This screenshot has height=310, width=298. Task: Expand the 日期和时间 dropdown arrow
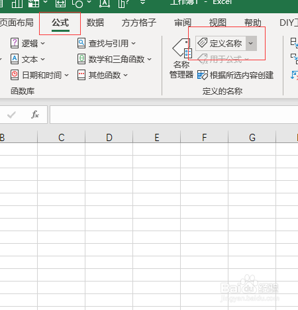[67, 76]
